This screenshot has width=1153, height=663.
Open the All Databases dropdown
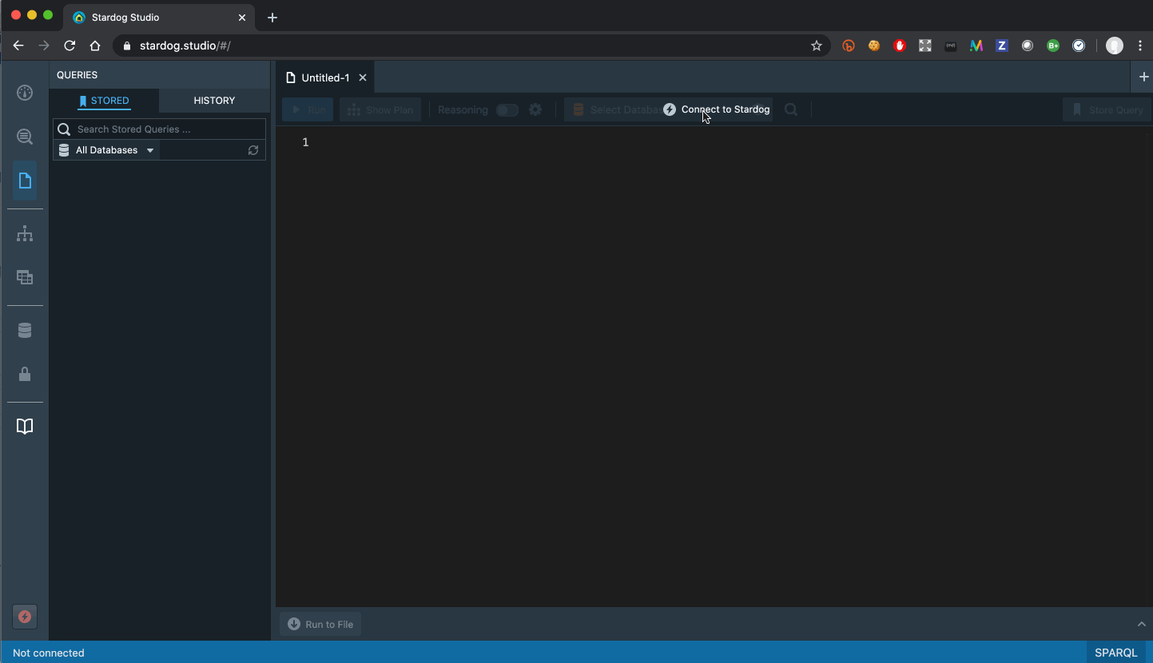pos(106,149)
